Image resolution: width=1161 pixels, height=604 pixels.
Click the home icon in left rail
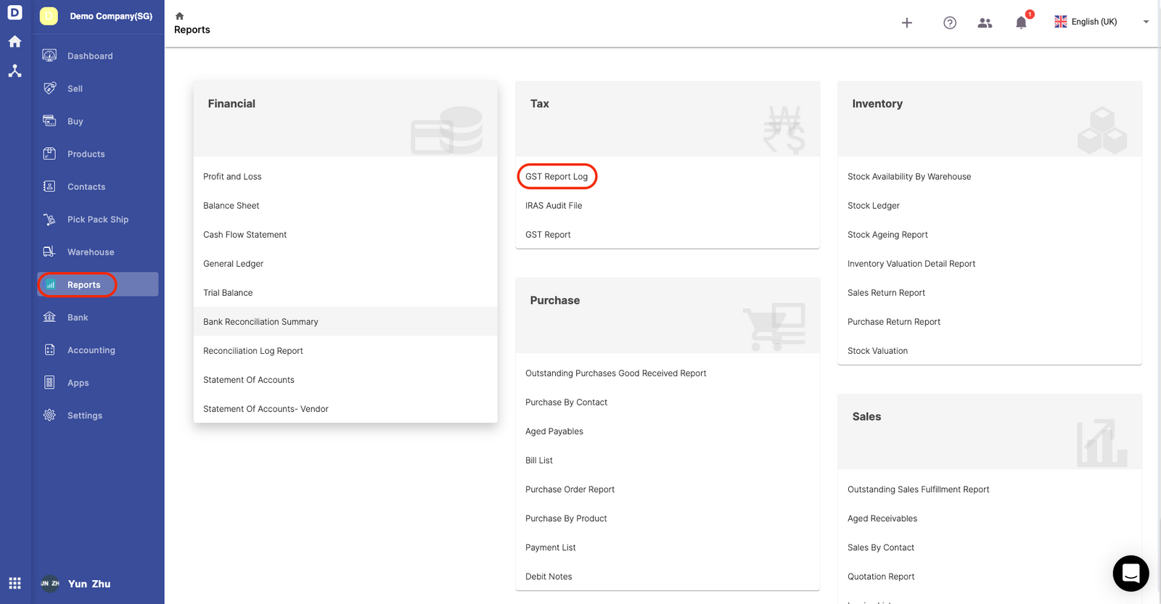click(15, 42)
